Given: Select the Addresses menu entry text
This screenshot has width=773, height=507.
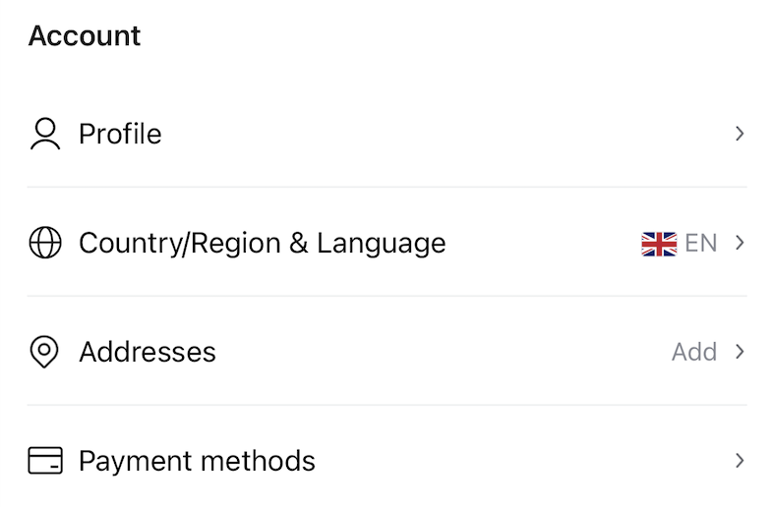Looking at the screenshot, I should 148,352.
